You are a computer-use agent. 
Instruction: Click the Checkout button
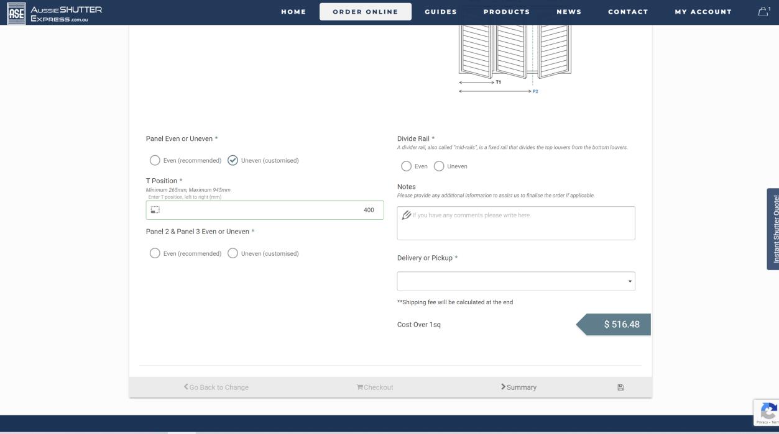(375, 387)
